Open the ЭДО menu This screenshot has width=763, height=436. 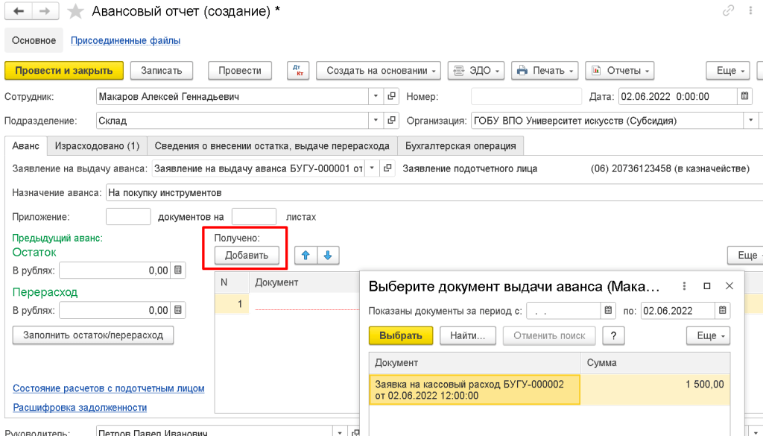pos(476,70)
